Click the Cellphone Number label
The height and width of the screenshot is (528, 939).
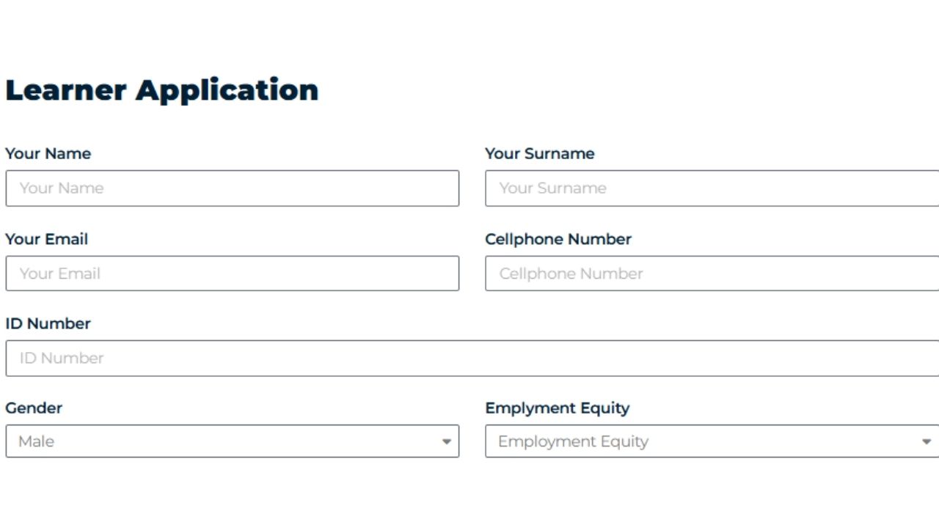pyautogui.click(x=558, y=239)
